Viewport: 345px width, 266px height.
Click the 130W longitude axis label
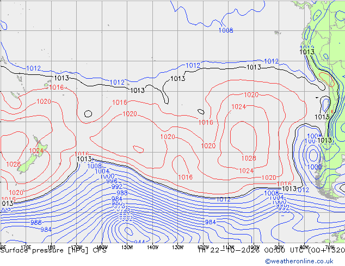(x=178, y=248)
